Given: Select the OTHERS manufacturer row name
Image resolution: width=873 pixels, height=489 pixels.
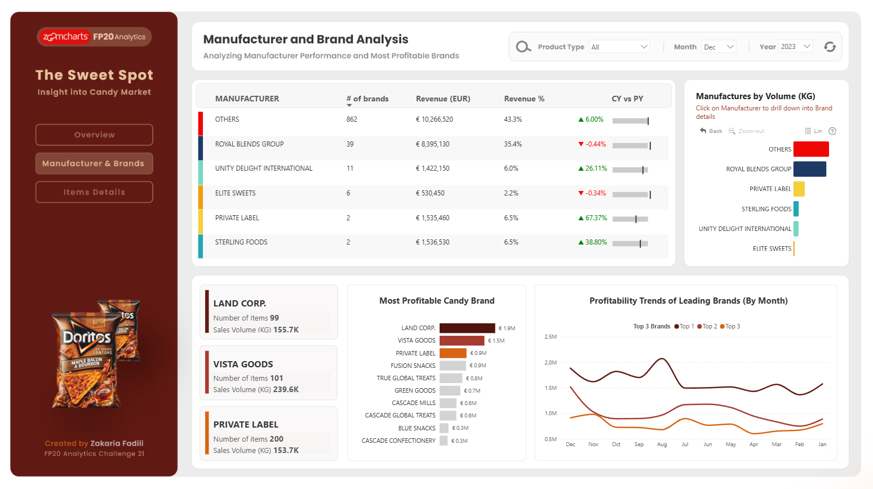Looking at the screenshot, I should tap(227, 119).
